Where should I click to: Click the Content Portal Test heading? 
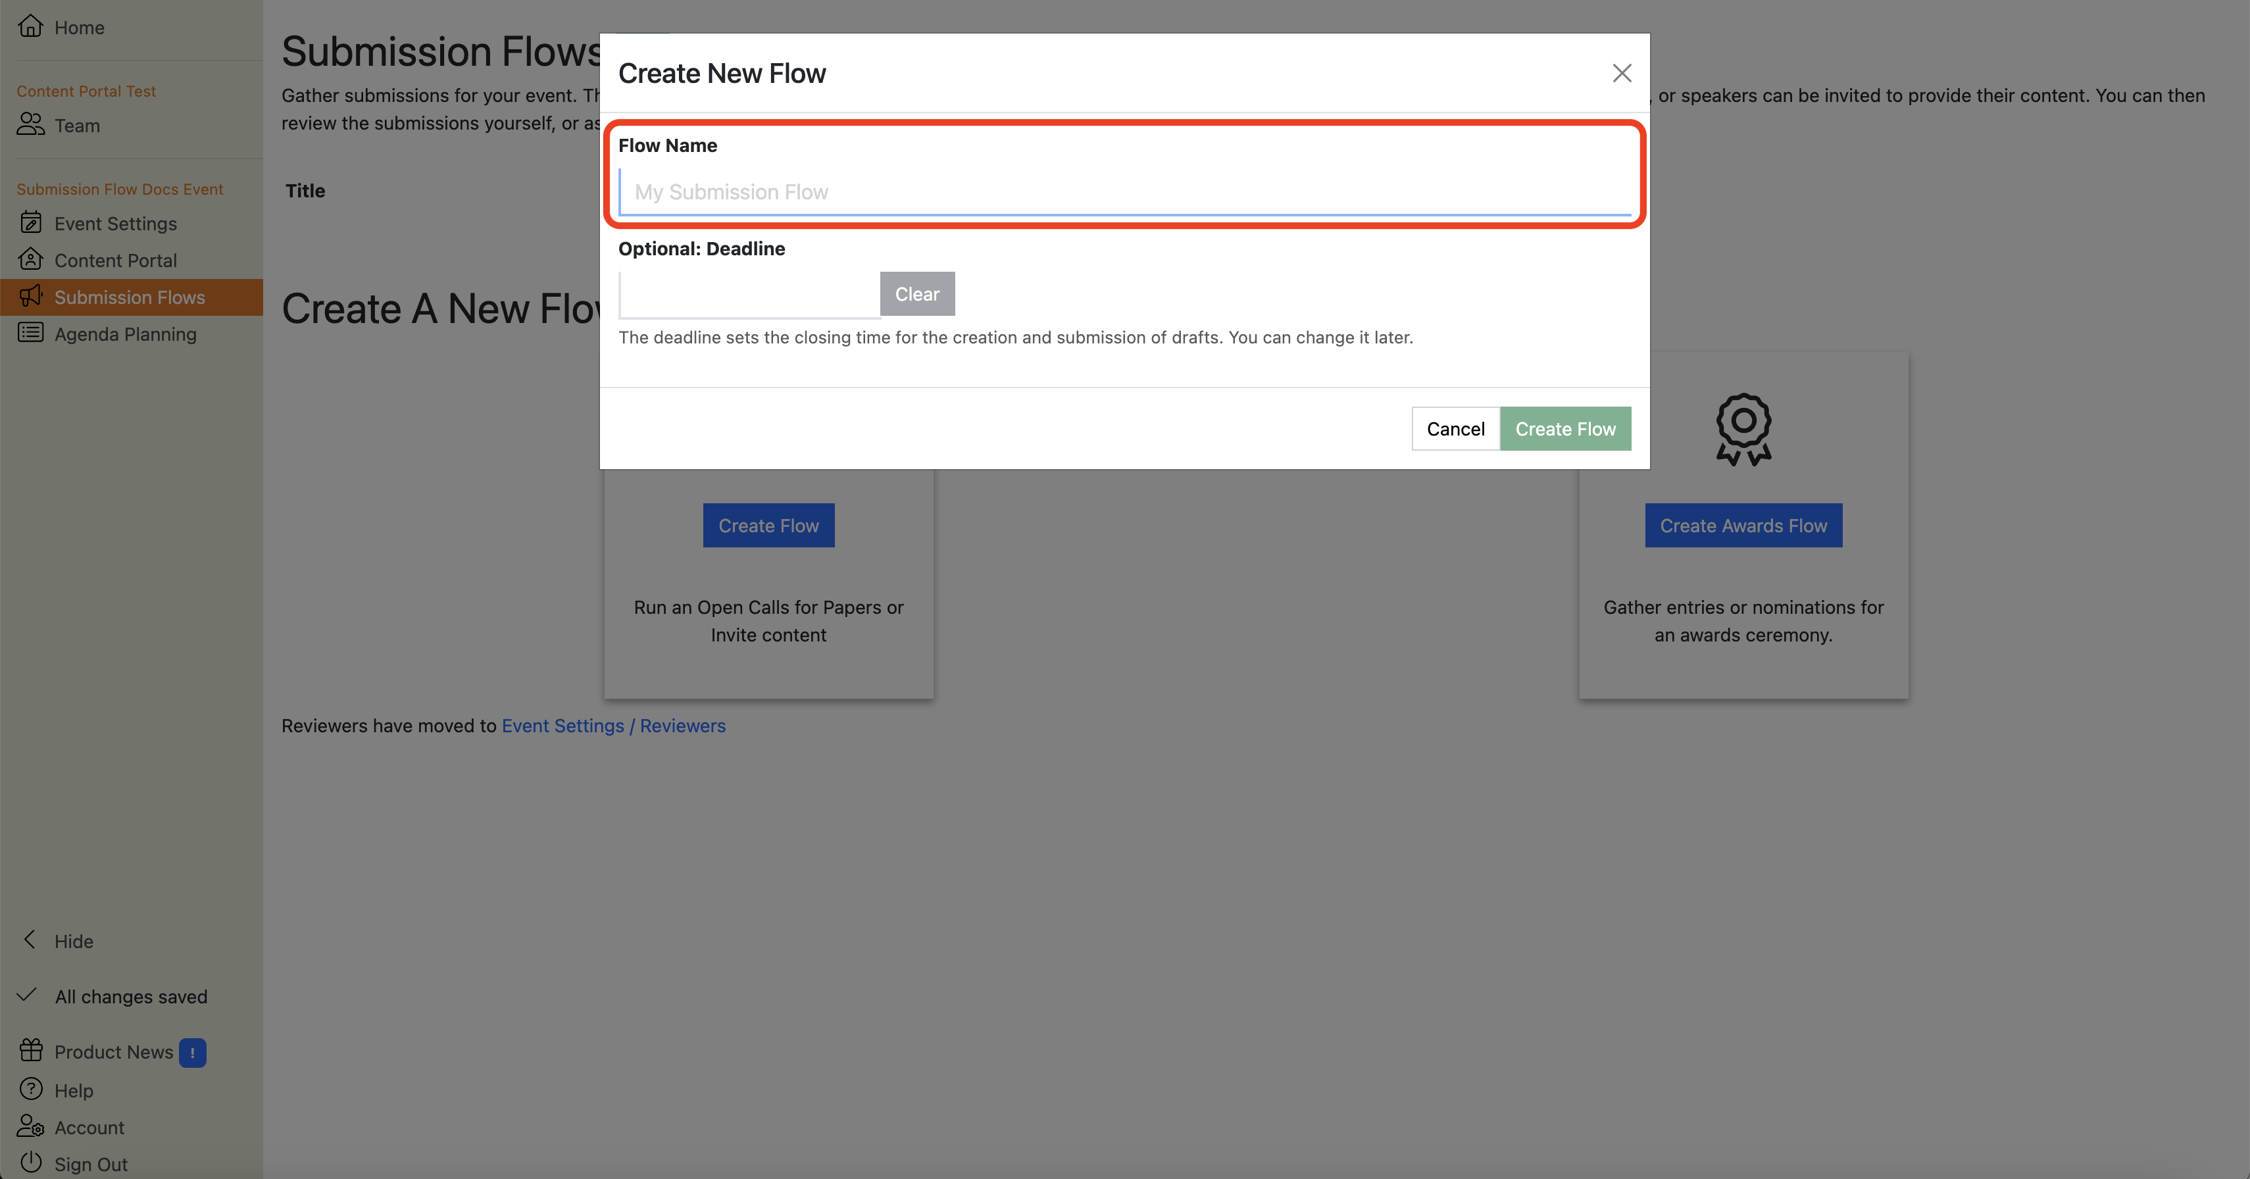tap(86, 91)
